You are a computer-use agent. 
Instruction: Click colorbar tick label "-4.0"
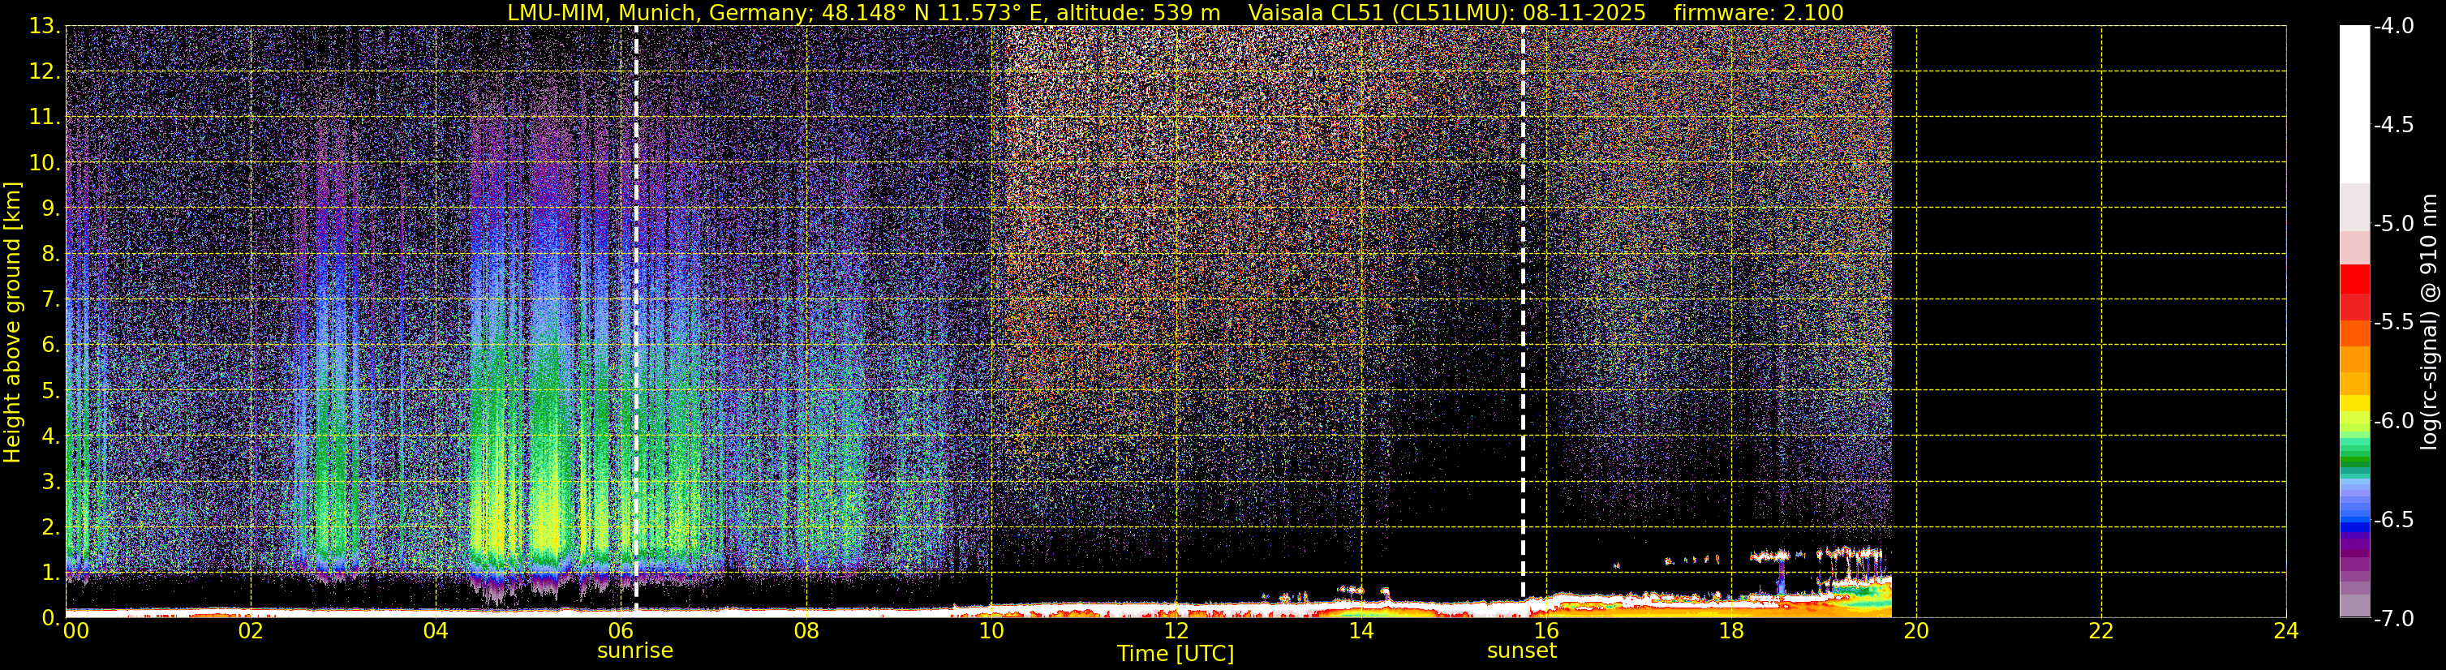point(2394,27)
